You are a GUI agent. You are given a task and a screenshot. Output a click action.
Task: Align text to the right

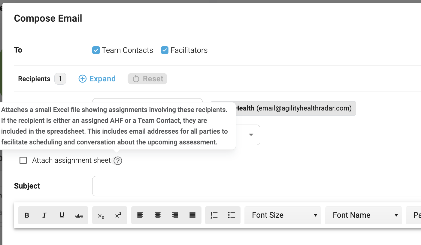[x=175, y=215]
